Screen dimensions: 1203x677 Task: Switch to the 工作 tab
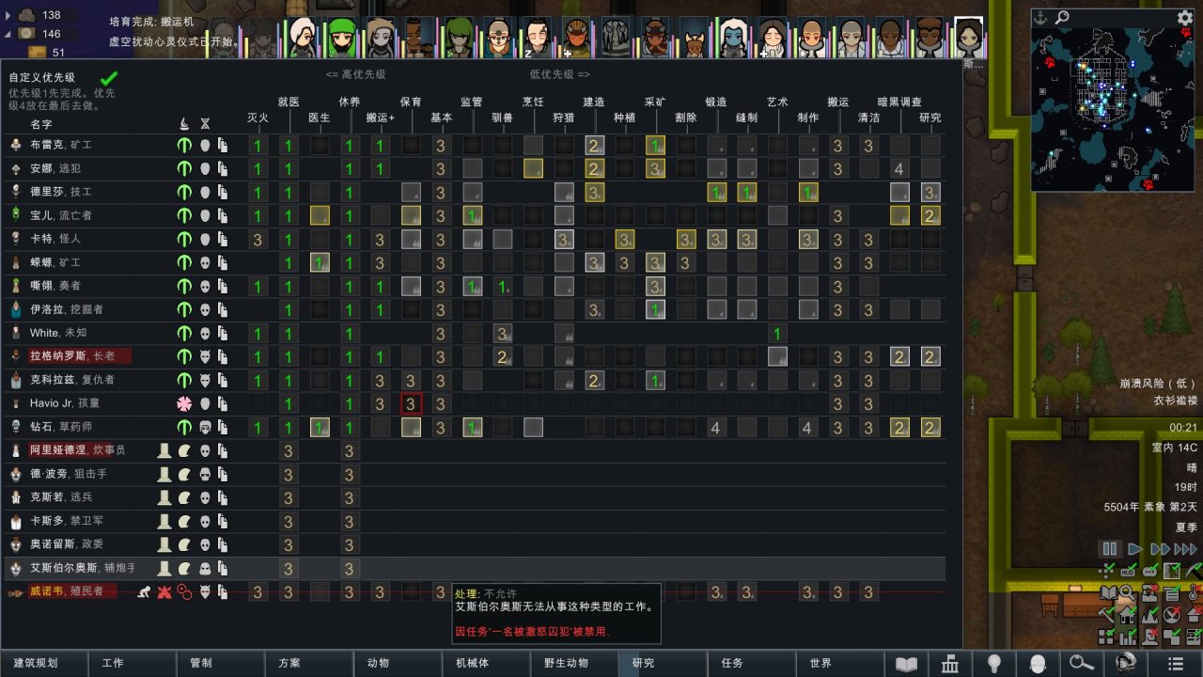(133, 663)
